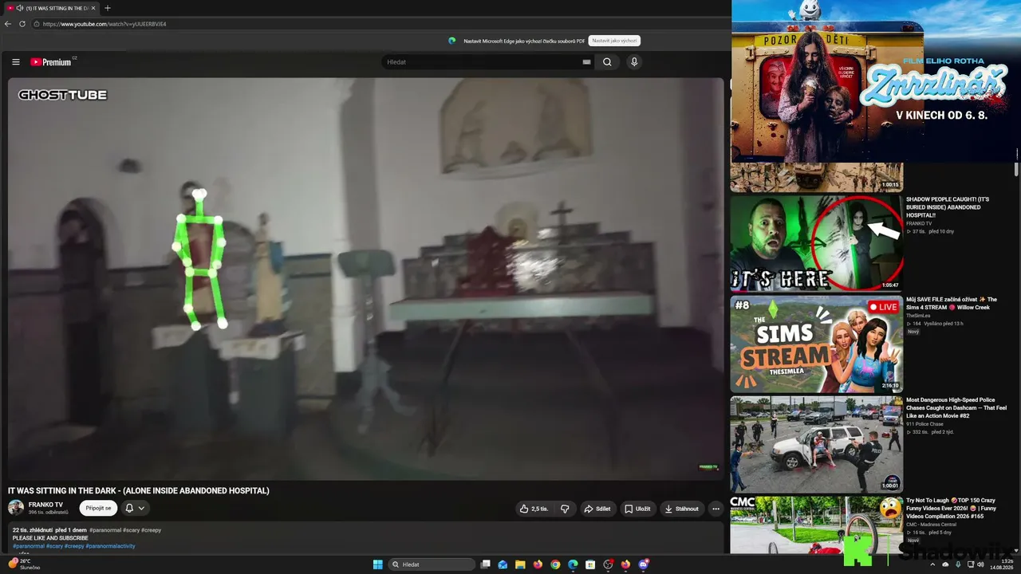Click the video player to pause
Viewport: 1021px width, 574px height.
pos(366,279)
